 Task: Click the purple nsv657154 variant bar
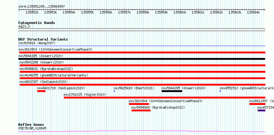point(262,110)
